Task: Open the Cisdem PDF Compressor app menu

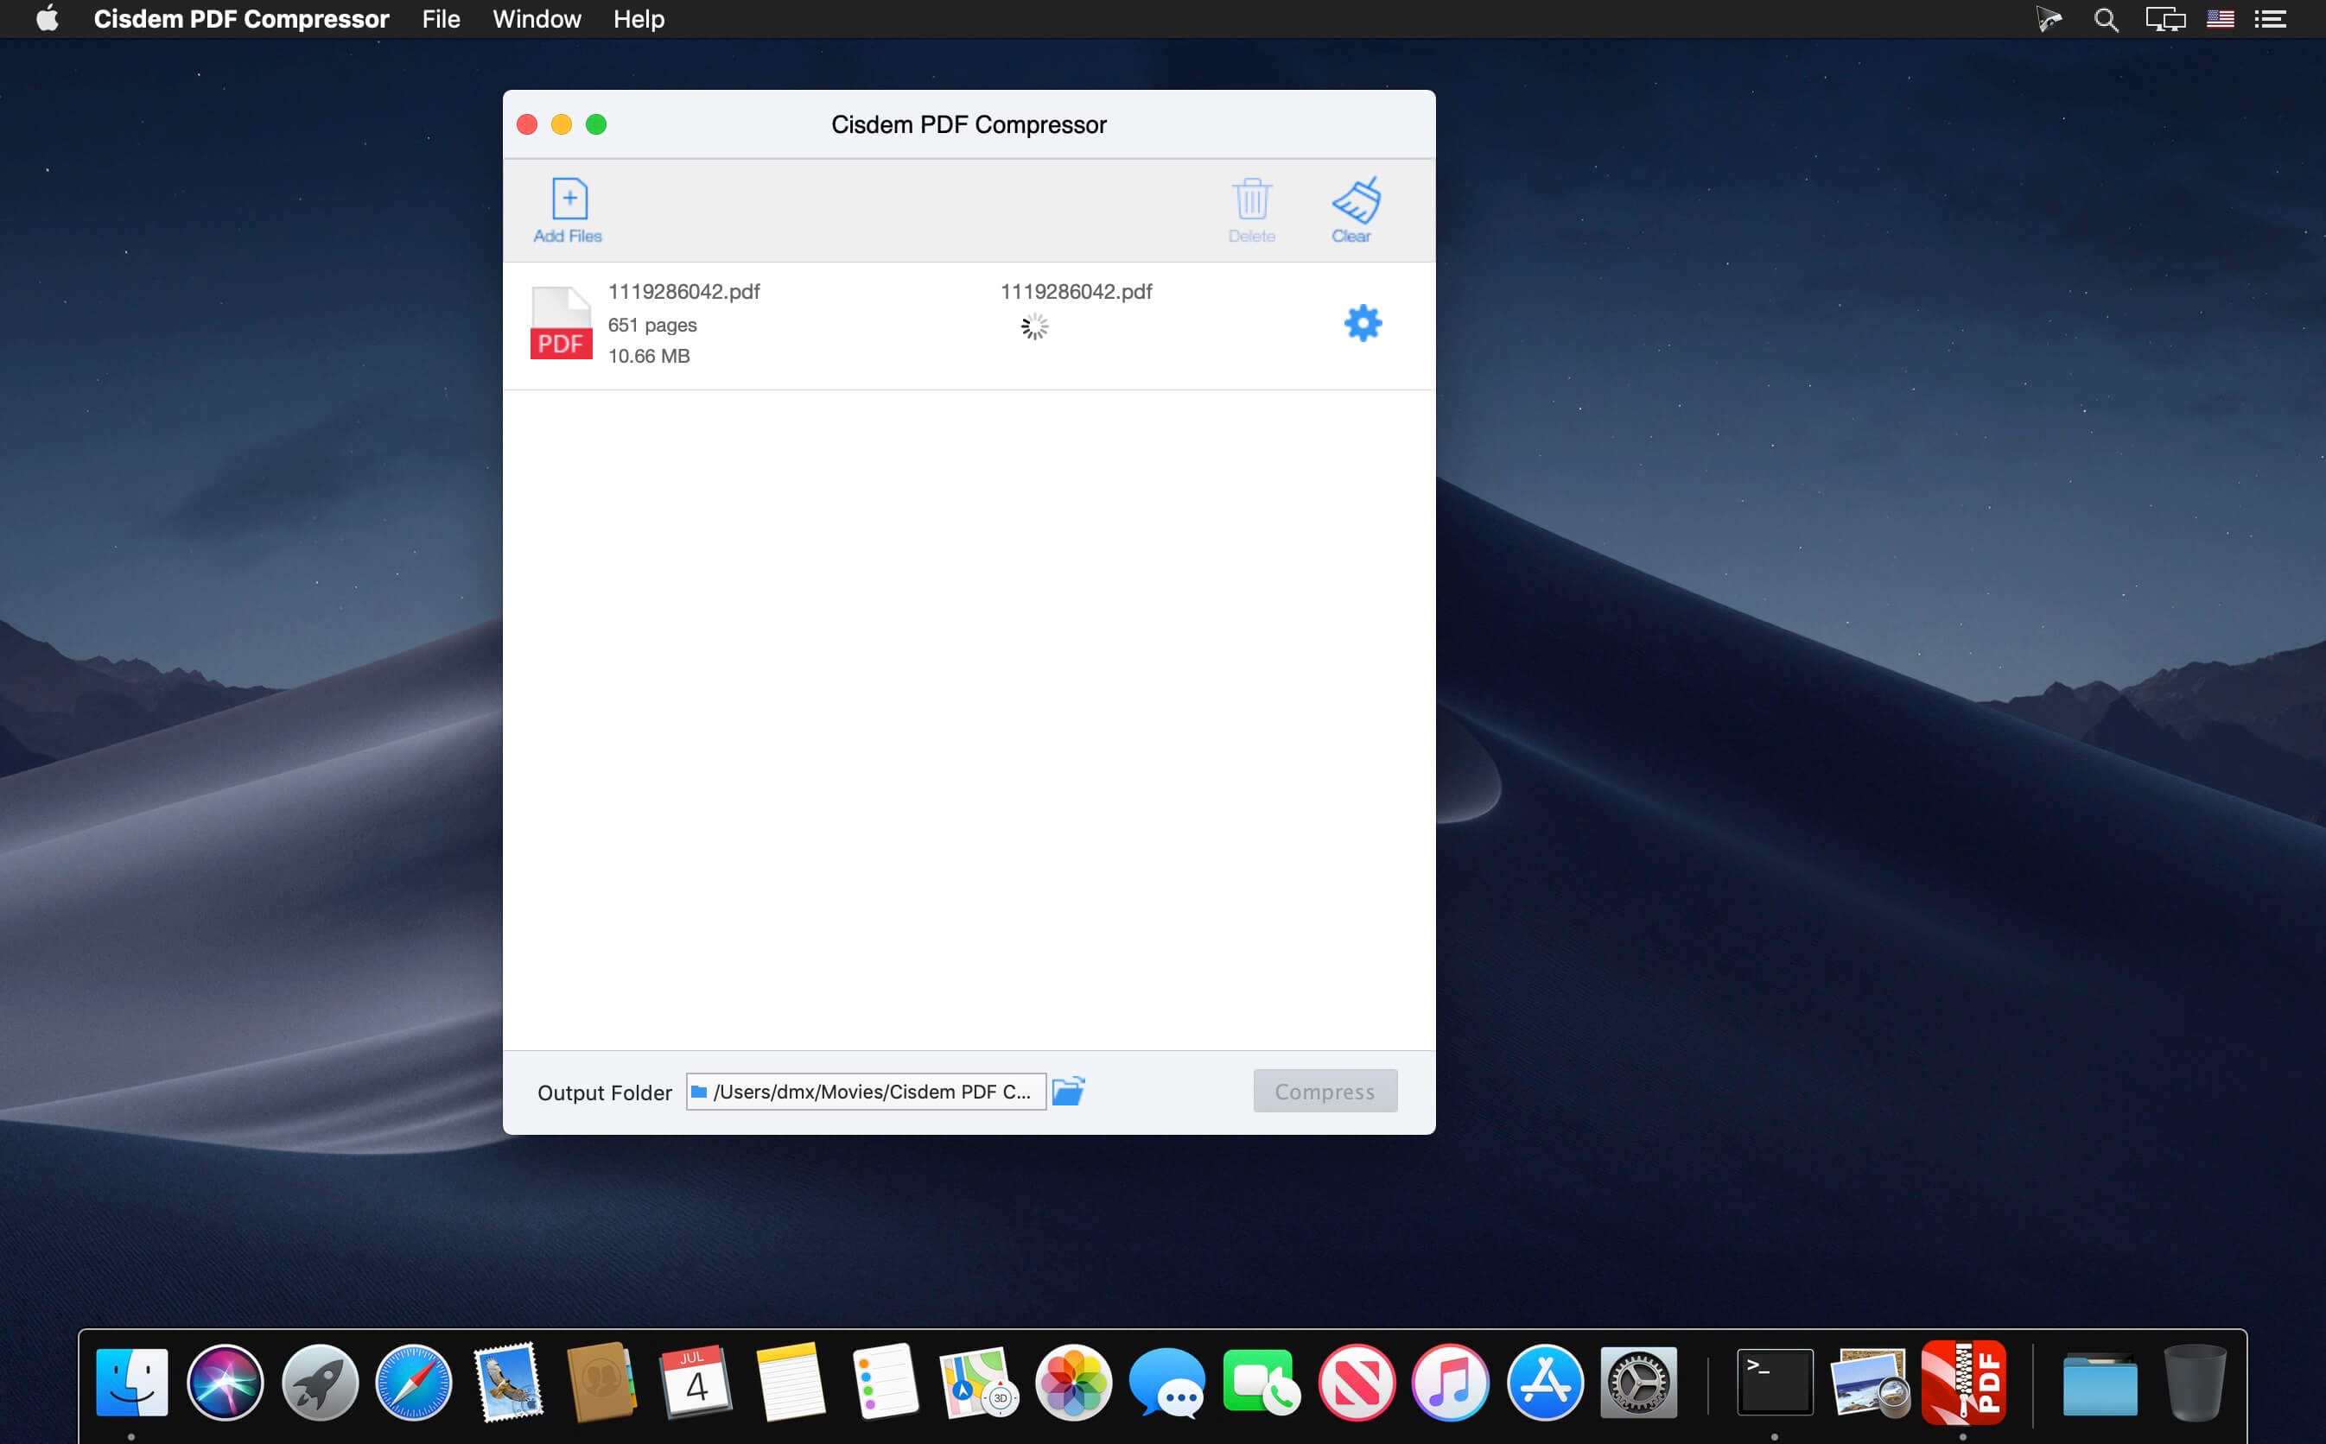Action: 241,19
